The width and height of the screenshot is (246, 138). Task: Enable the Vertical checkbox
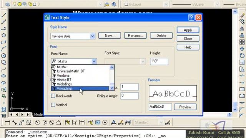[53, 105]
